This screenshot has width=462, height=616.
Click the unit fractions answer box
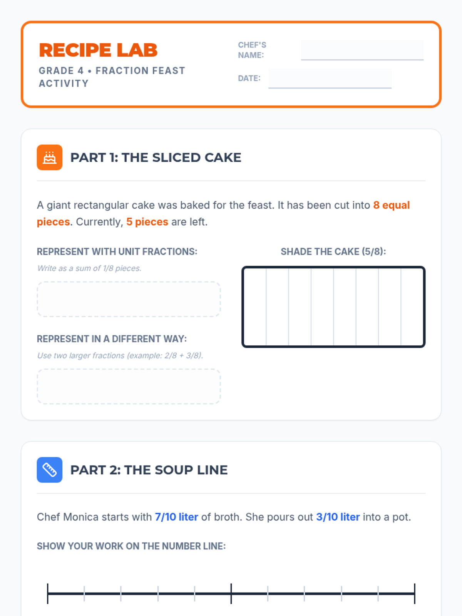coord(129,299)
